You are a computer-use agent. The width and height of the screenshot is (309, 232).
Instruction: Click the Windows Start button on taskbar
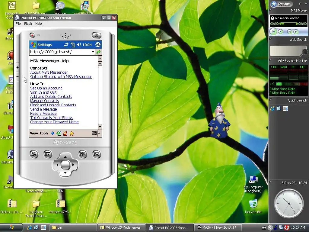click(11, 227)
